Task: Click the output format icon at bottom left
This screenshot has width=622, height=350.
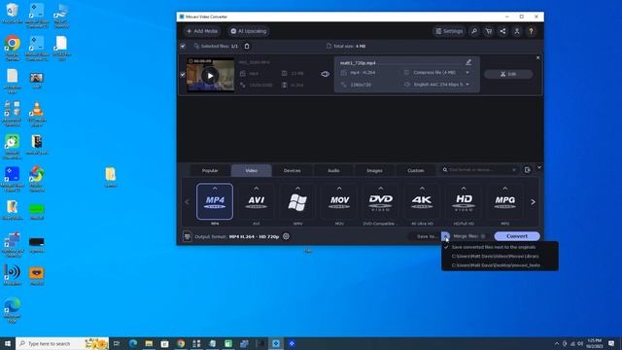Action: (188, 236)
